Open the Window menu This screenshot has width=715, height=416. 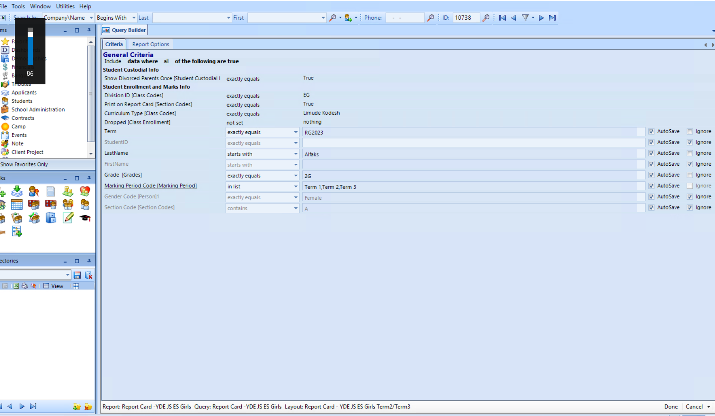pyautogui.click(x=40, y=6)
